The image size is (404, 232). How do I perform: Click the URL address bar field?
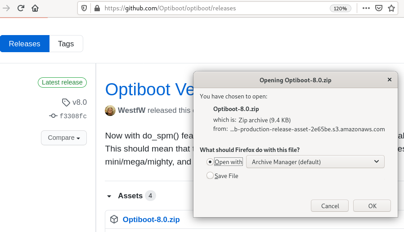pos(211,8)
